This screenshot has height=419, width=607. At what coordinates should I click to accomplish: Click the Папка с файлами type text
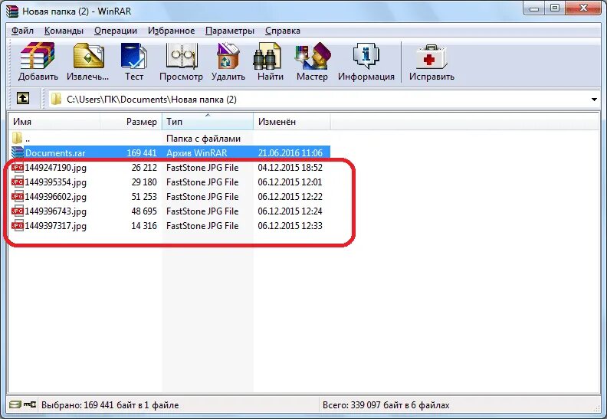[x=203, y=139]
